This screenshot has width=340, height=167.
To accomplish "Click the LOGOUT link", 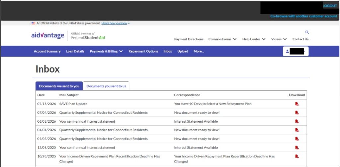I will pyautogui.click(x=330, y=6).
